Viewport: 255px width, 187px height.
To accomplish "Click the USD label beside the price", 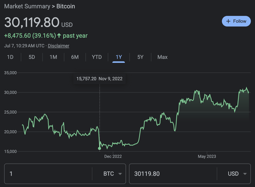I will [67, 25].
